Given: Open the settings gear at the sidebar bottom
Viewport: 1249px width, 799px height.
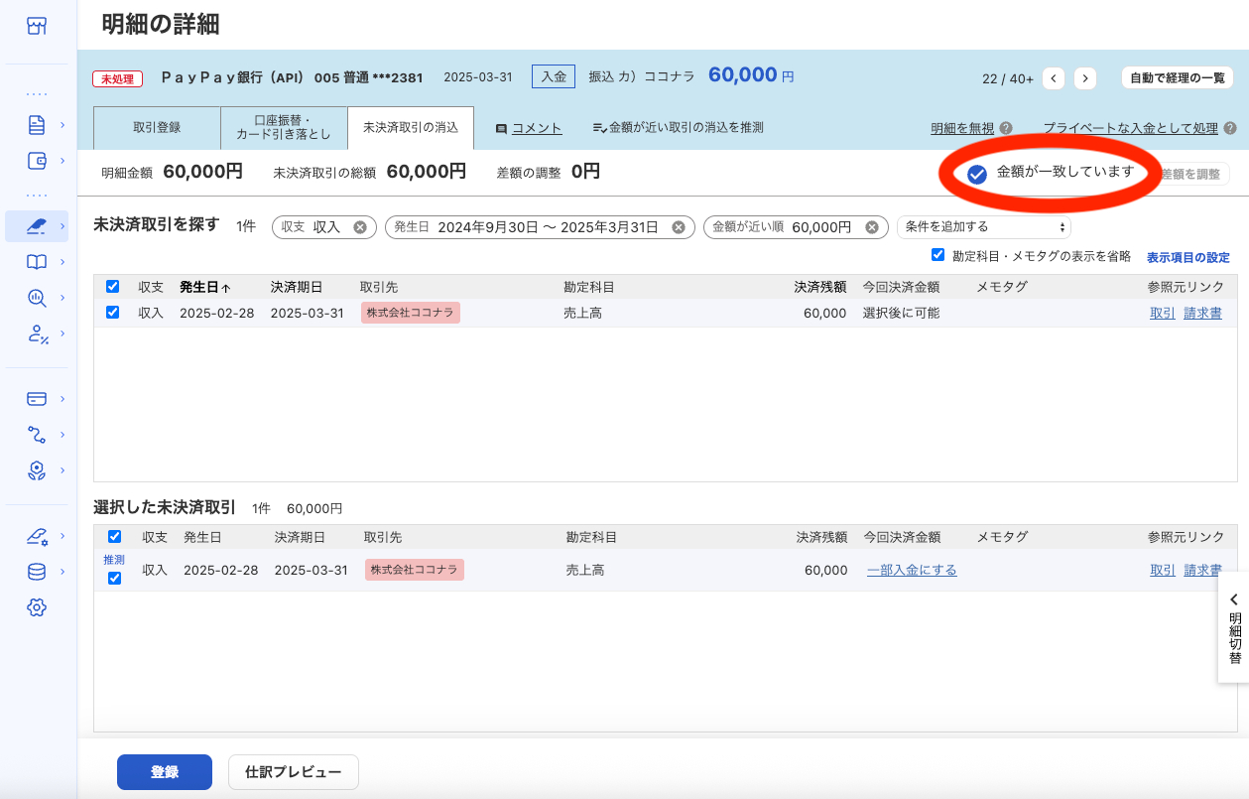Looking at the screenshot, I should coord(37,607).
